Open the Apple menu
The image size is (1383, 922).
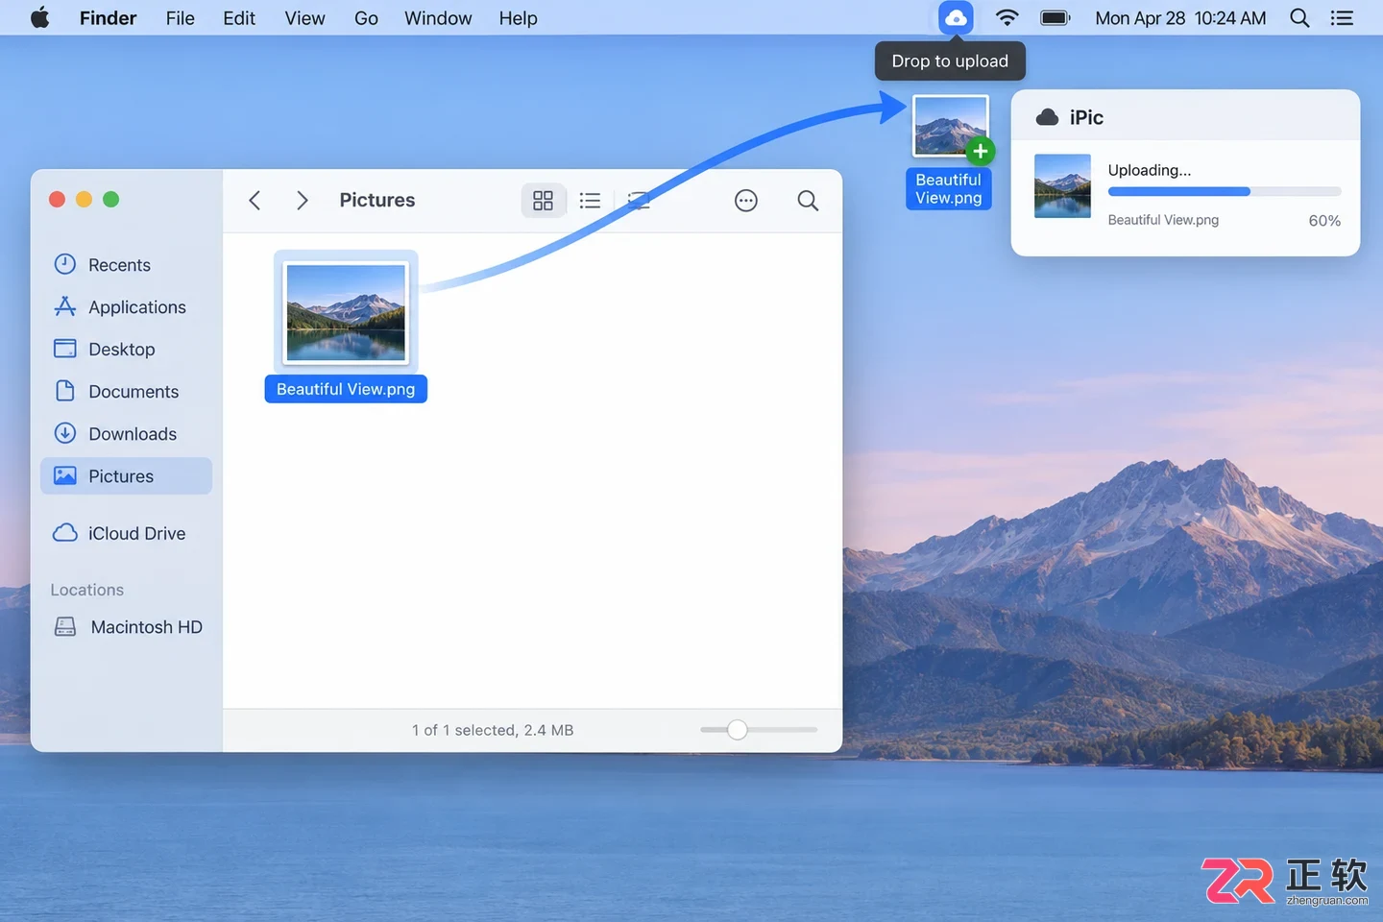(x=39, y=17)
